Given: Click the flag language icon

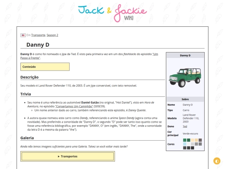Looking at the screenshot, I should pos(23,35).
